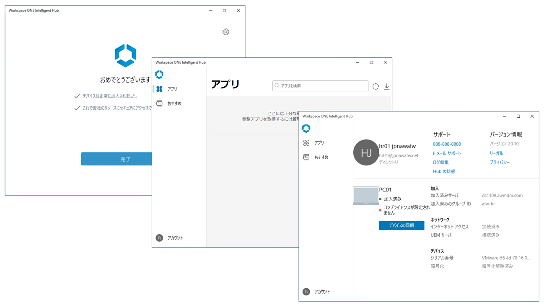The width and height of the screenshot is (544, 305).
Task: Click the PC01 device laptop thumbnail
Action: [366, 196]
